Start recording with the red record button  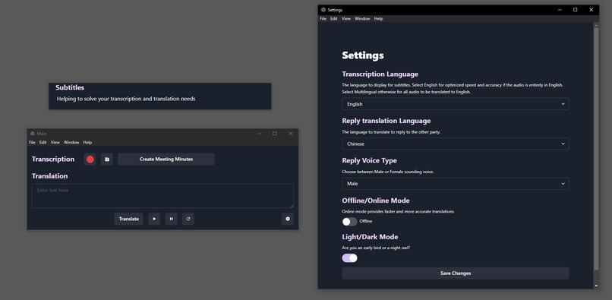[x=90, y=159]
